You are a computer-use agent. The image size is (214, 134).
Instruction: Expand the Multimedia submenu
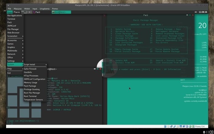(15, 51)
